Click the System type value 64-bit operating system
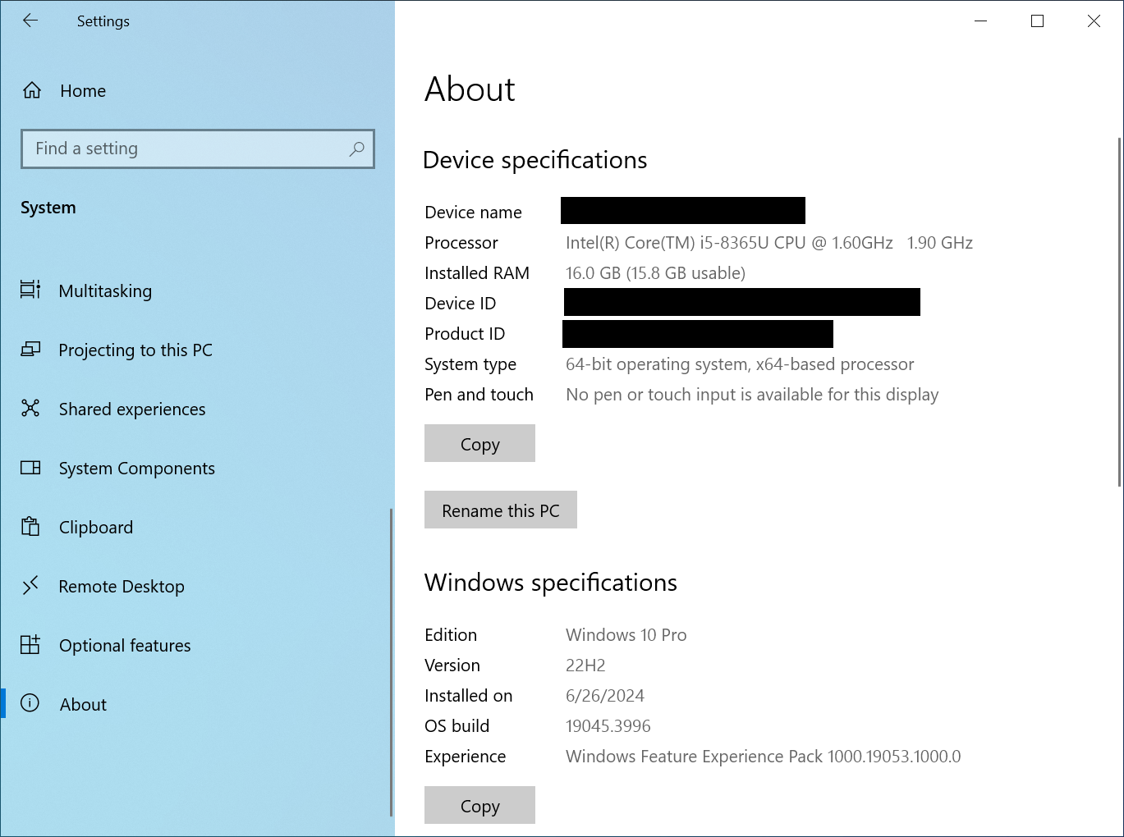This screenshot has width=1124, height=837. tap(740, 364)
